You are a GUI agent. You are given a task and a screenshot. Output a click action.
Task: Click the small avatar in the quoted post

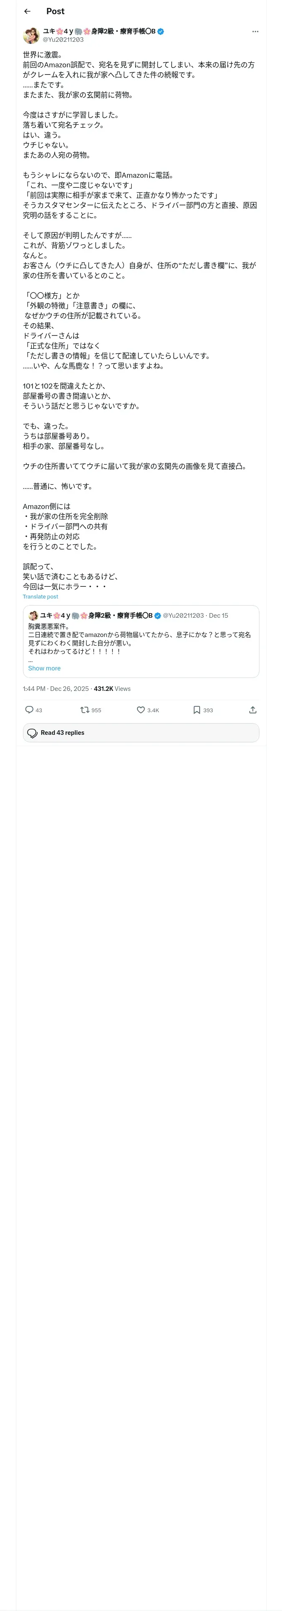(x=33, y=615)
